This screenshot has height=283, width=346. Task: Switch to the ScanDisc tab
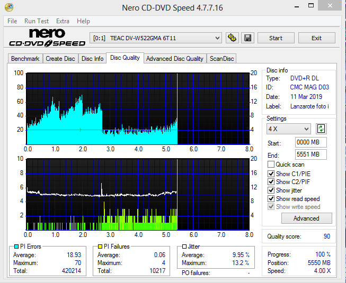point(222,59)
